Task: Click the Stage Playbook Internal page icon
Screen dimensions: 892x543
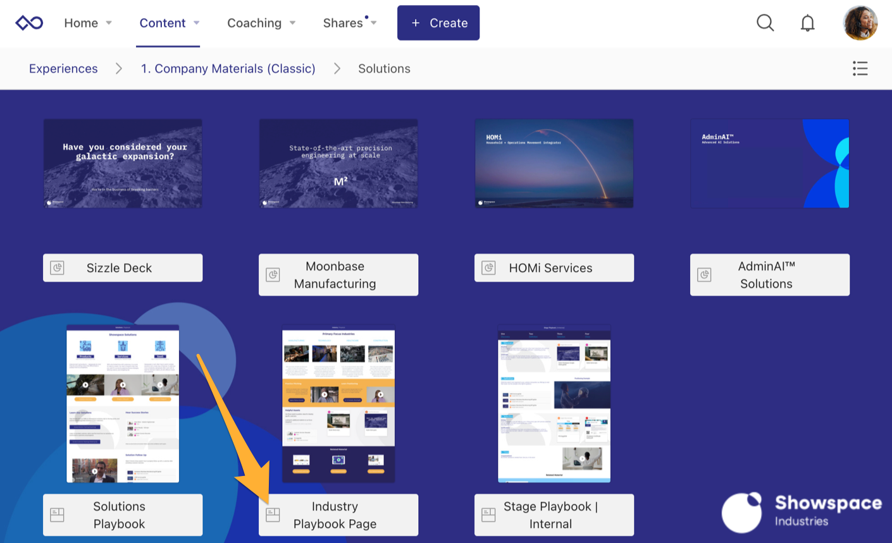Action: tap(488, 515)
